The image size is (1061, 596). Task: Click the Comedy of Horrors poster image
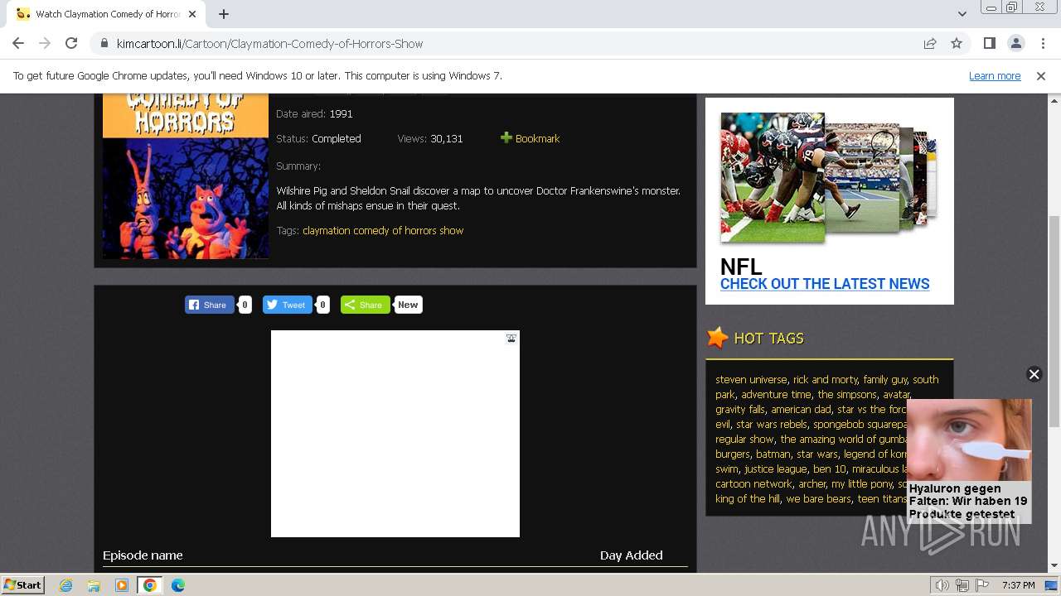[186, 176]
